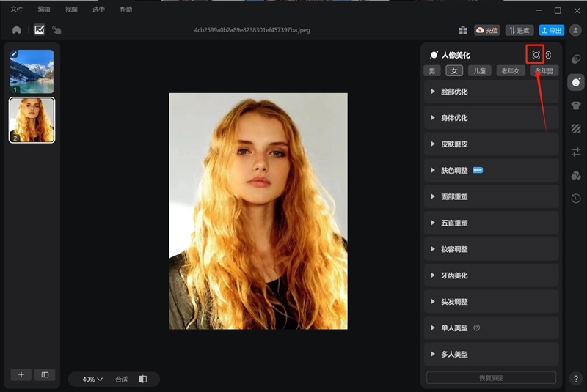Click the 充值 recharge button

click(x=487, y=30)
